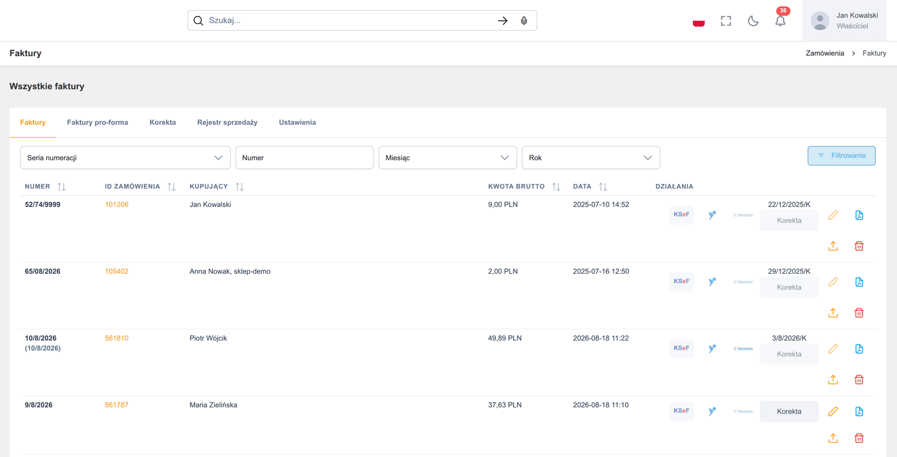Click upload icon for invoice 10/8/2026
Viewport: 897px width, 457px height.
pyautogui.click(x=833, y=380)
